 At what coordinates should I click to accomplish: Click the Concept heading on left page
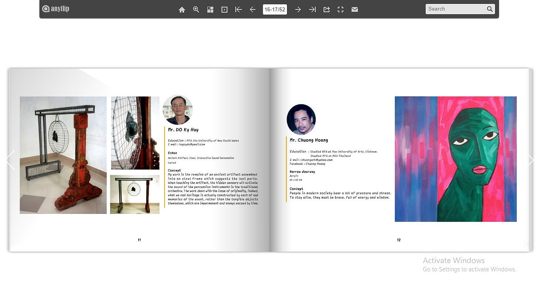click(174, 171)
